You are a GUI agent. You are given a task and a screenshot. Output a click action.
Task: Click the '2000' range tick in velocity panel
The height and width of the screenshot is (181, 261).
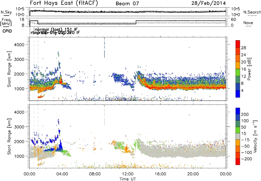19,141
